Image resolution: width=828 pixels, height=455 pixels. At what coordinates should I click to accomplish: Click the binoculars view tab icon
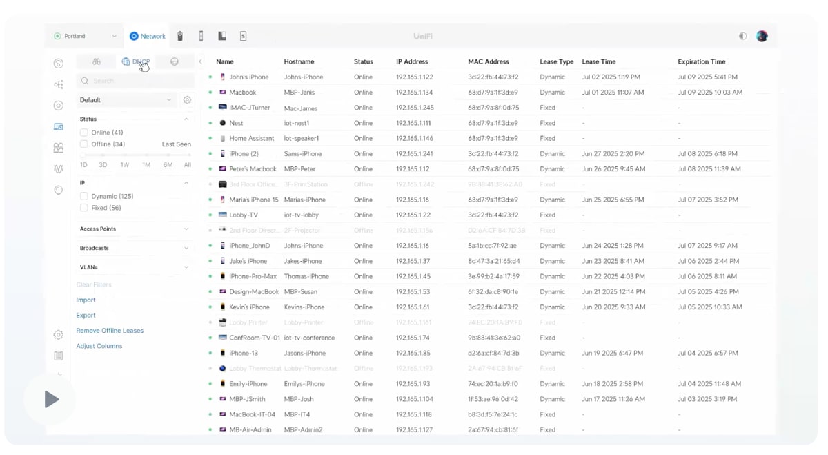tap(97, 62)
